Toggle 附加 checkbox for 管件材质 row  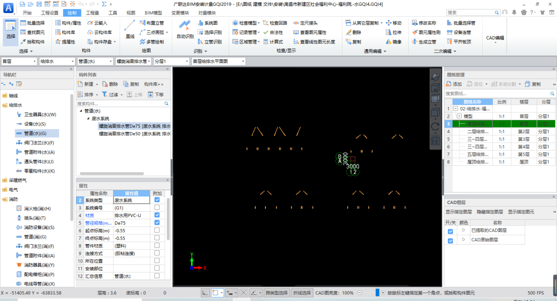(157, 245)
